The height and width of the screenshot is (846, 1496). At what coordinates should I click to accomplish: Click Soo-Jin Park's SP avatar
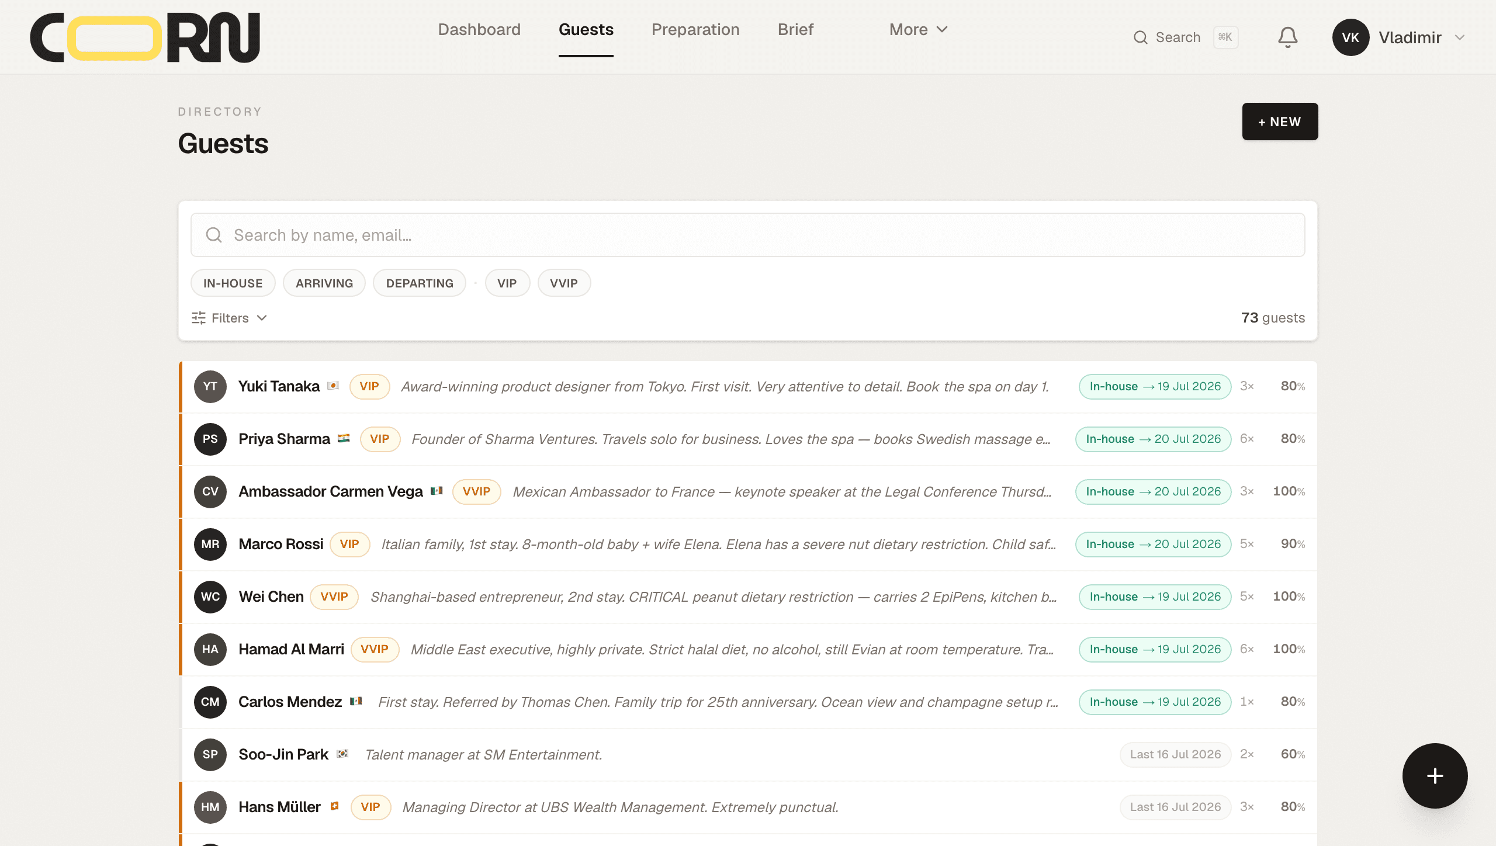click(210, 755)
